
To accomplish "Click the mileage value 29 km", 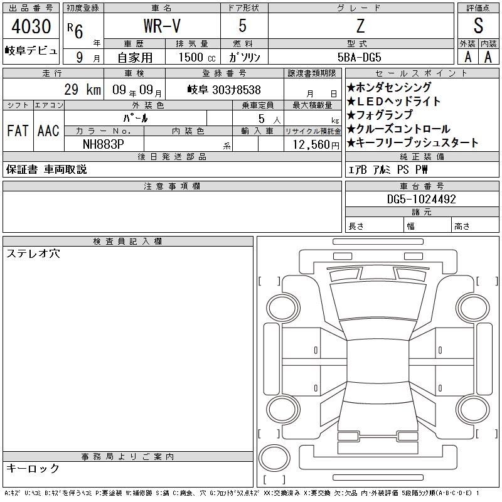I will pos(83,89).
